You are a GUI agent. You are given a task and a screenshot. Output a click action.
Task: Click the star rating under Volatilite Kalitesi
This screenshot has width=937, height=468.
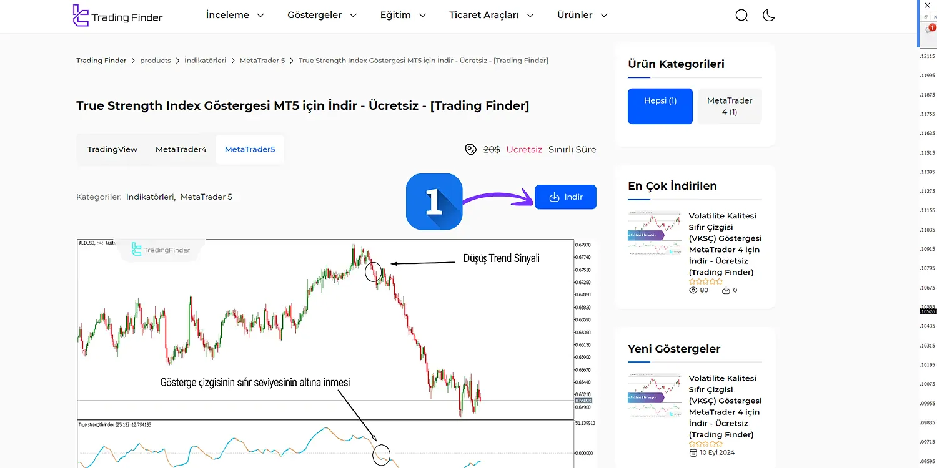(705, 281)
